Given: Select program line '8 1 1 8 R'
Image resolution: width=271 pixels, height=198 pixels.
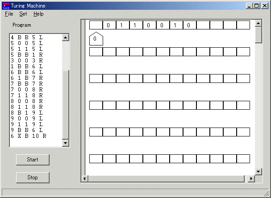Looking at the screenshot, I should (x=27, y=107).
